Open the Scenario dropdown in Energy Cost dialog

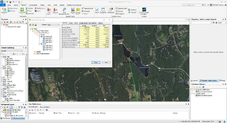[x=54, y=24]
